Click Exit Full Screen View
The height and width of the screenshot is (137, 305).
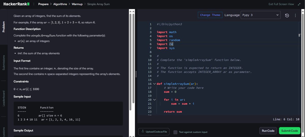(x=281, y=4)
